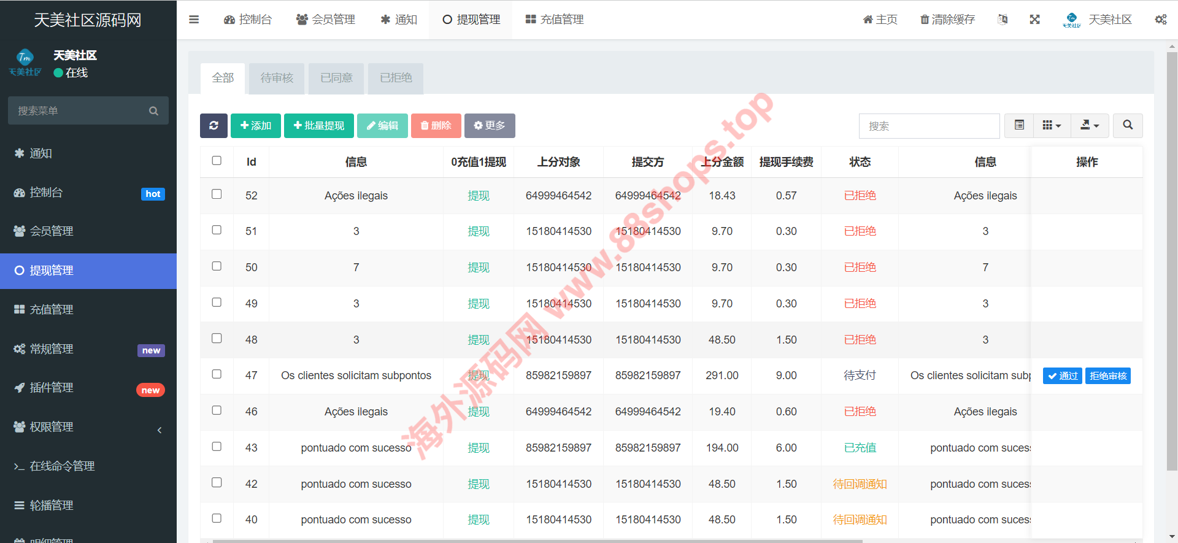Open settings gears icon at top right
The width and height of the screenshot is (1178, 543).
(x=1160, y=20)
